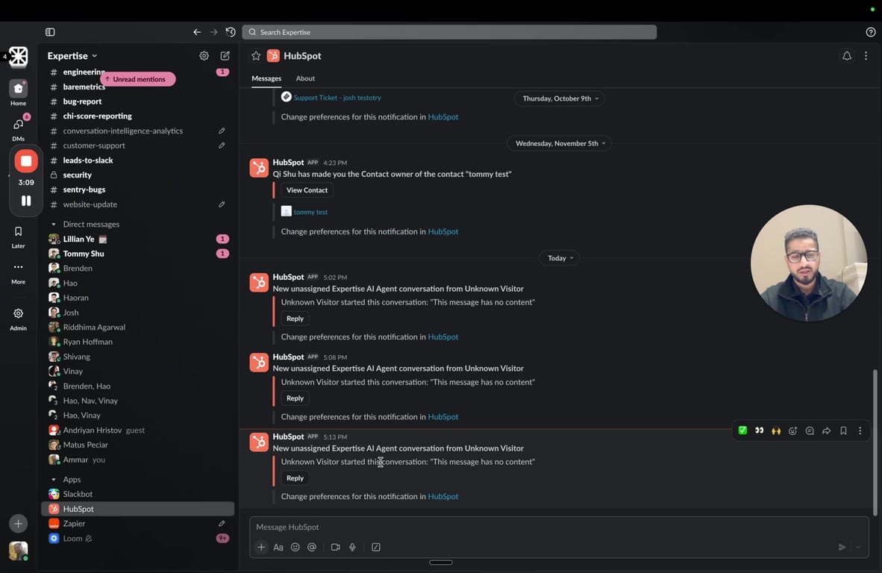Open Admin settings in rail

coord(18,319)
